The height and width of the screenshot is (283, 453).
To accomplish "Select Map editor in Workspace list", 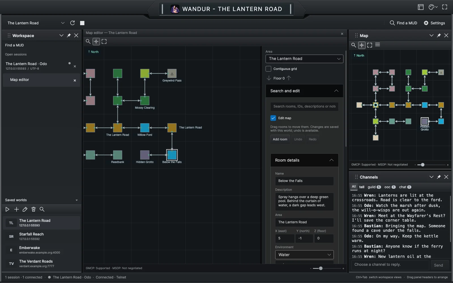I will pos(41,80).
